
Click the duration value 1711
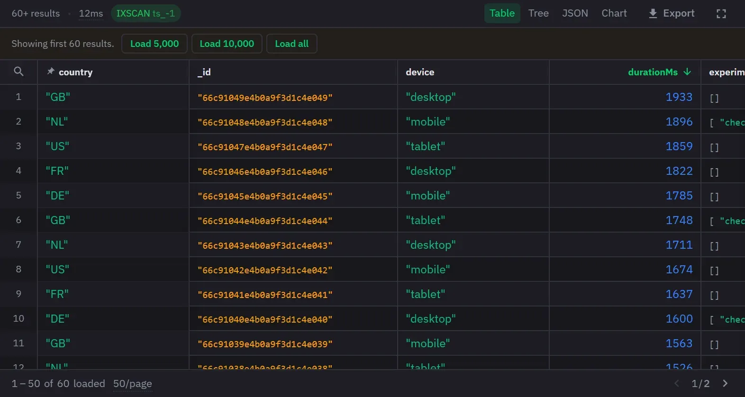point(679,245)
